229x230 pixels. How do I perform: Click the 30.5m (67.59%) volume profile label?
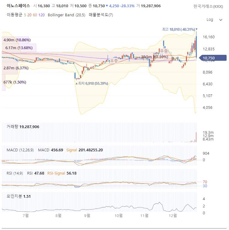click(x=154, y=57)
